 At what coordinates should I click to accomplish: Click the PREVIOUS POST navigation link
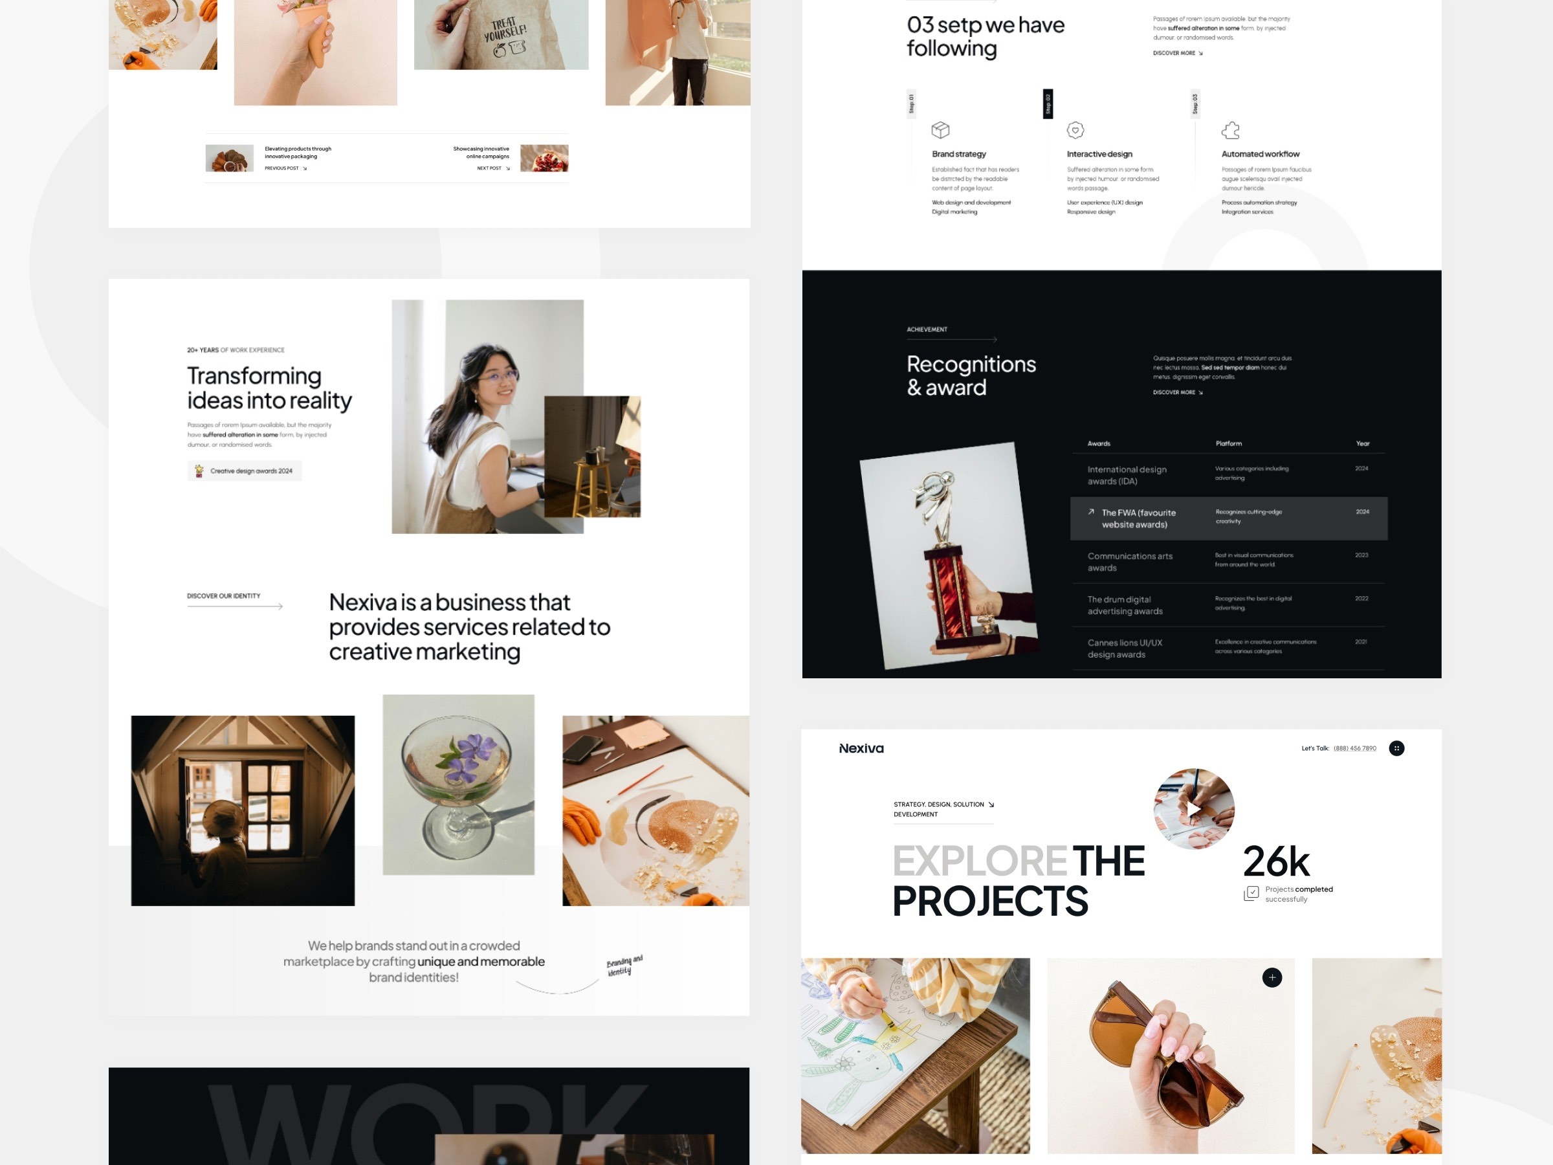[x=283, y=168]
